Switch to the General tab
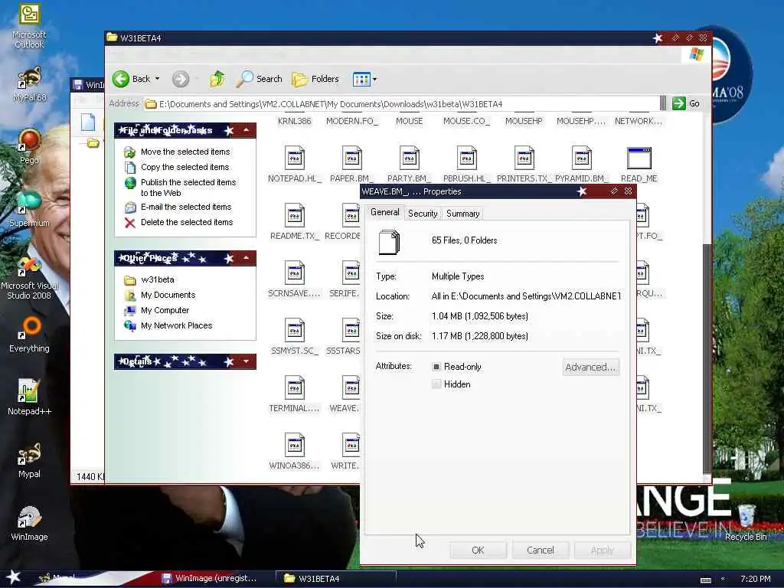784x588 pixels. click(384, 212)
